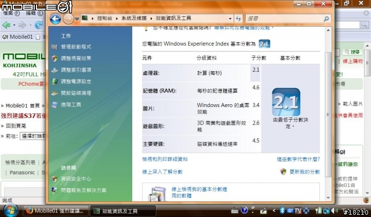
Task: Click the 效能資訊及工具 breadcrumb
Action: click(173, 18)
